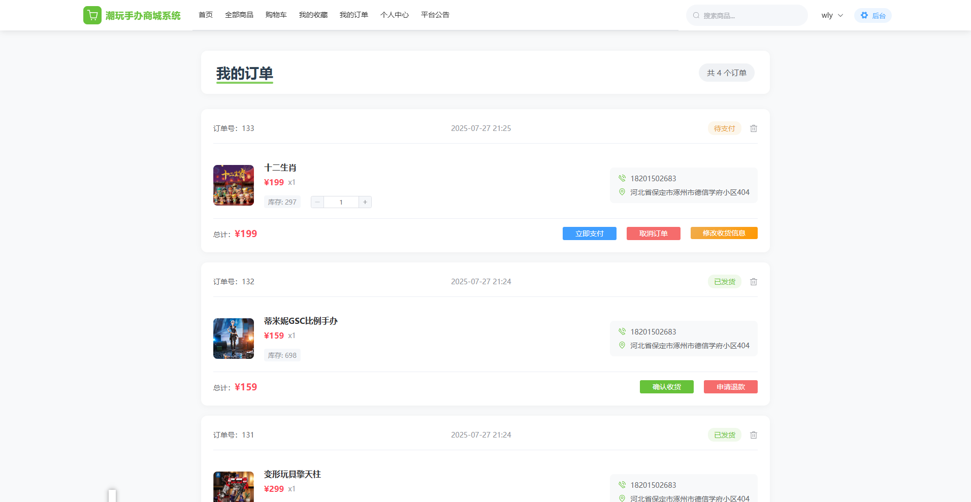Confirm receipt with 确认收货 button

coord(666,387)
